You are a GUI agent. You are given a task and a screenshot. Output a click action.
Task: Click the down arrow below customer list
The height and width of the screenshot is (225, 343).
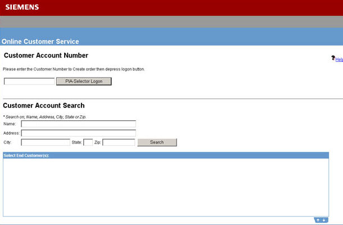(x=324, y=220)
